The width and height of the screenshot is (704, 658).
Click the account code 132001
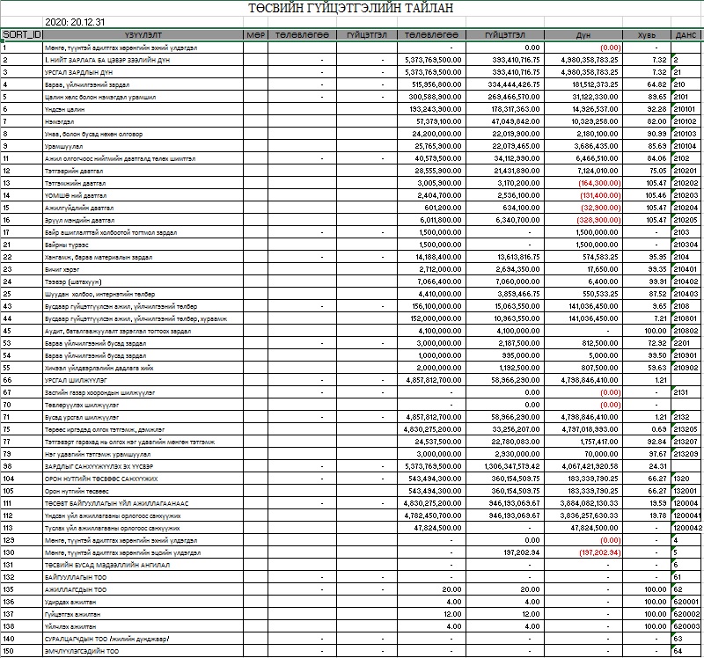[x=686, y=491]
